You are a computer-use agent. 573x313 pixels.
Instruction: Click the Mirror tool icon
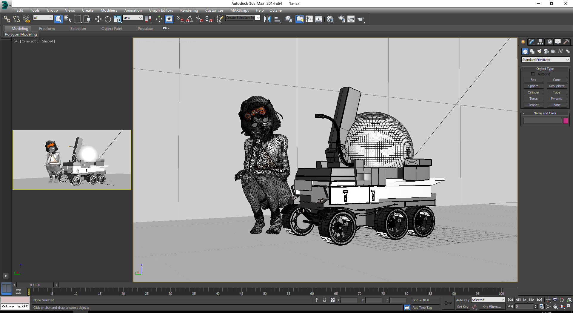[x=267, y=19]
